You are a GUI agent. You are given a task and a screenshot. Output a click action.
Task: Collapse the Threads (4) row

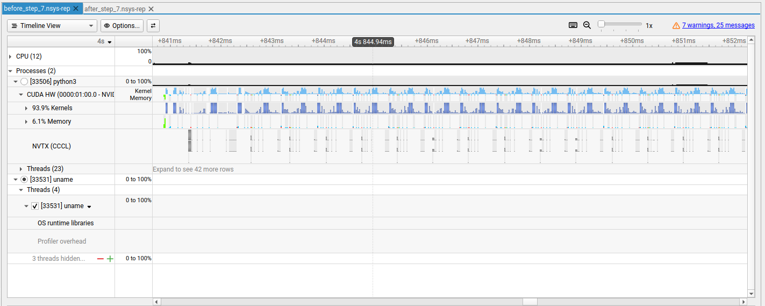(21, 190)
